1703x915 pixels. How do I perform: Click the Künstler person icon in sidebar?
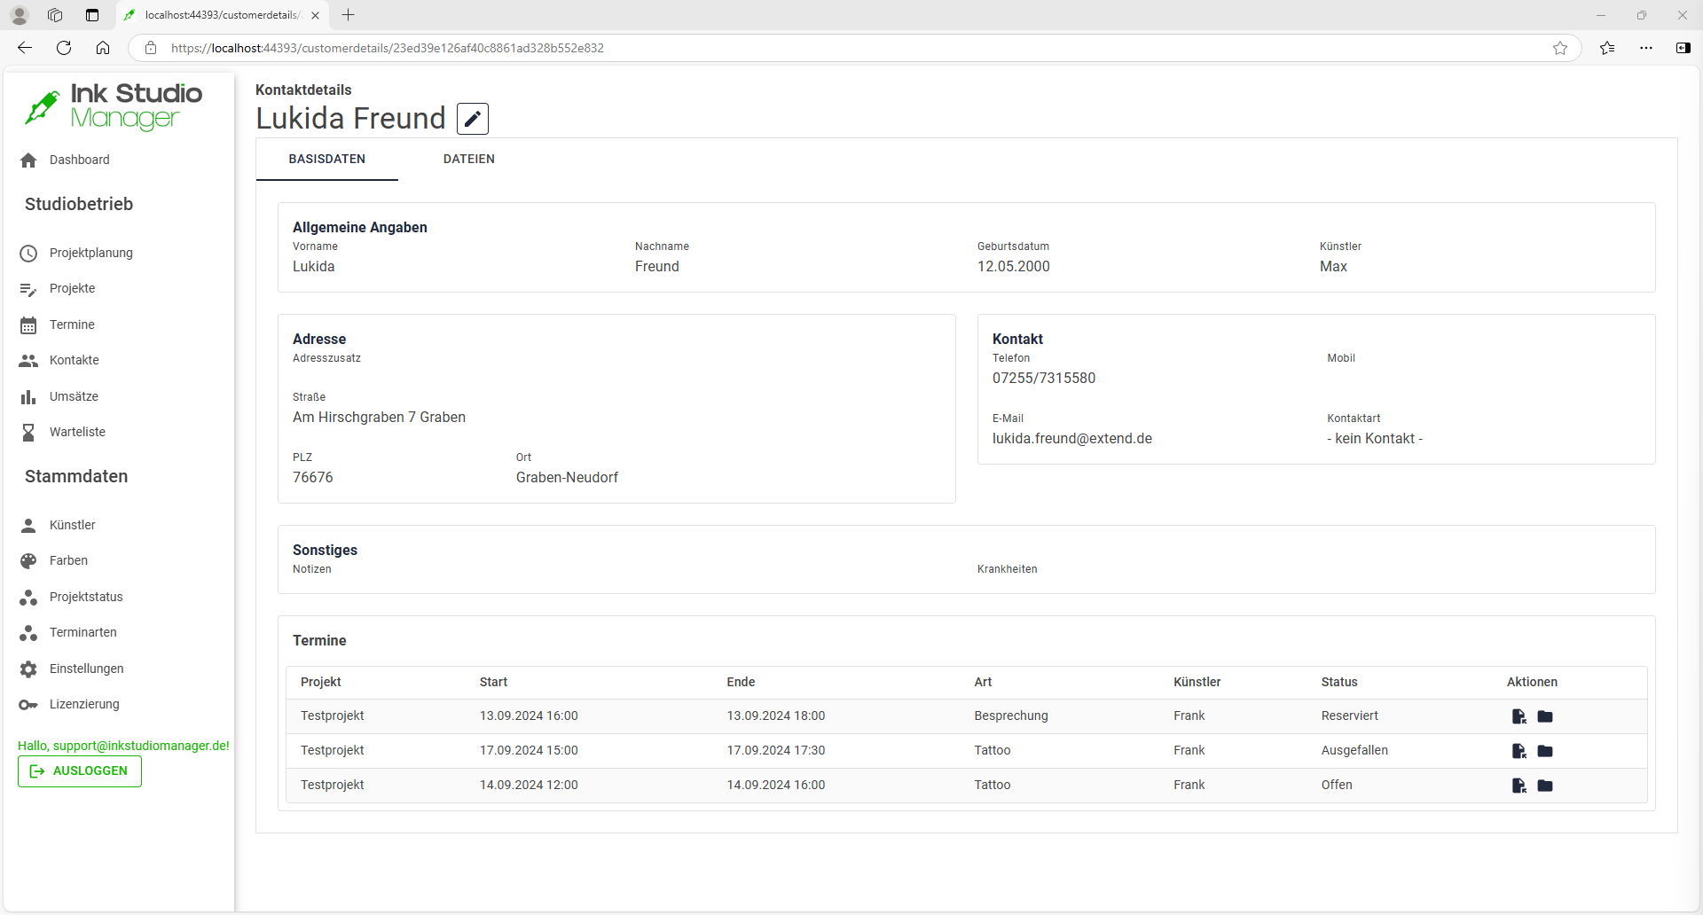(x=28, y=526)
